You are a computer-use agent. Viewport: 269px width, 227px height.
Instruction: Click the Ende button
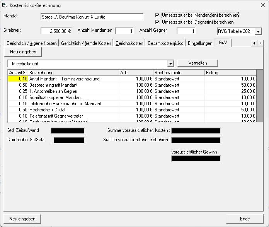[245, 219]
